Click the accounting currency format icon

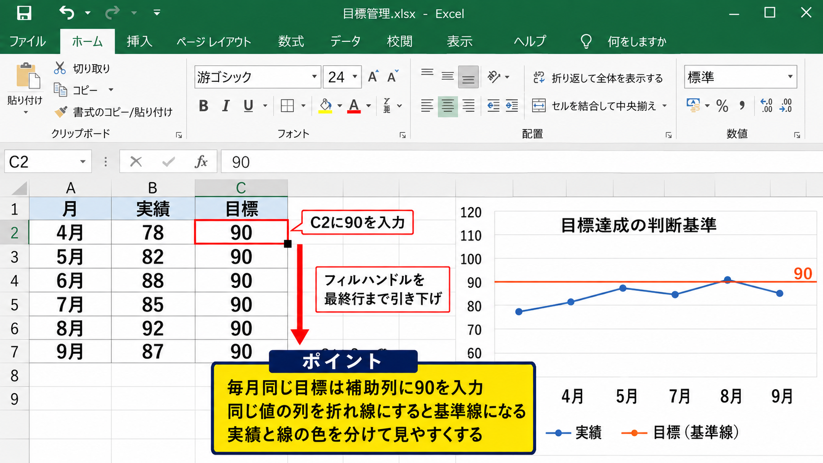pos(693,105)
